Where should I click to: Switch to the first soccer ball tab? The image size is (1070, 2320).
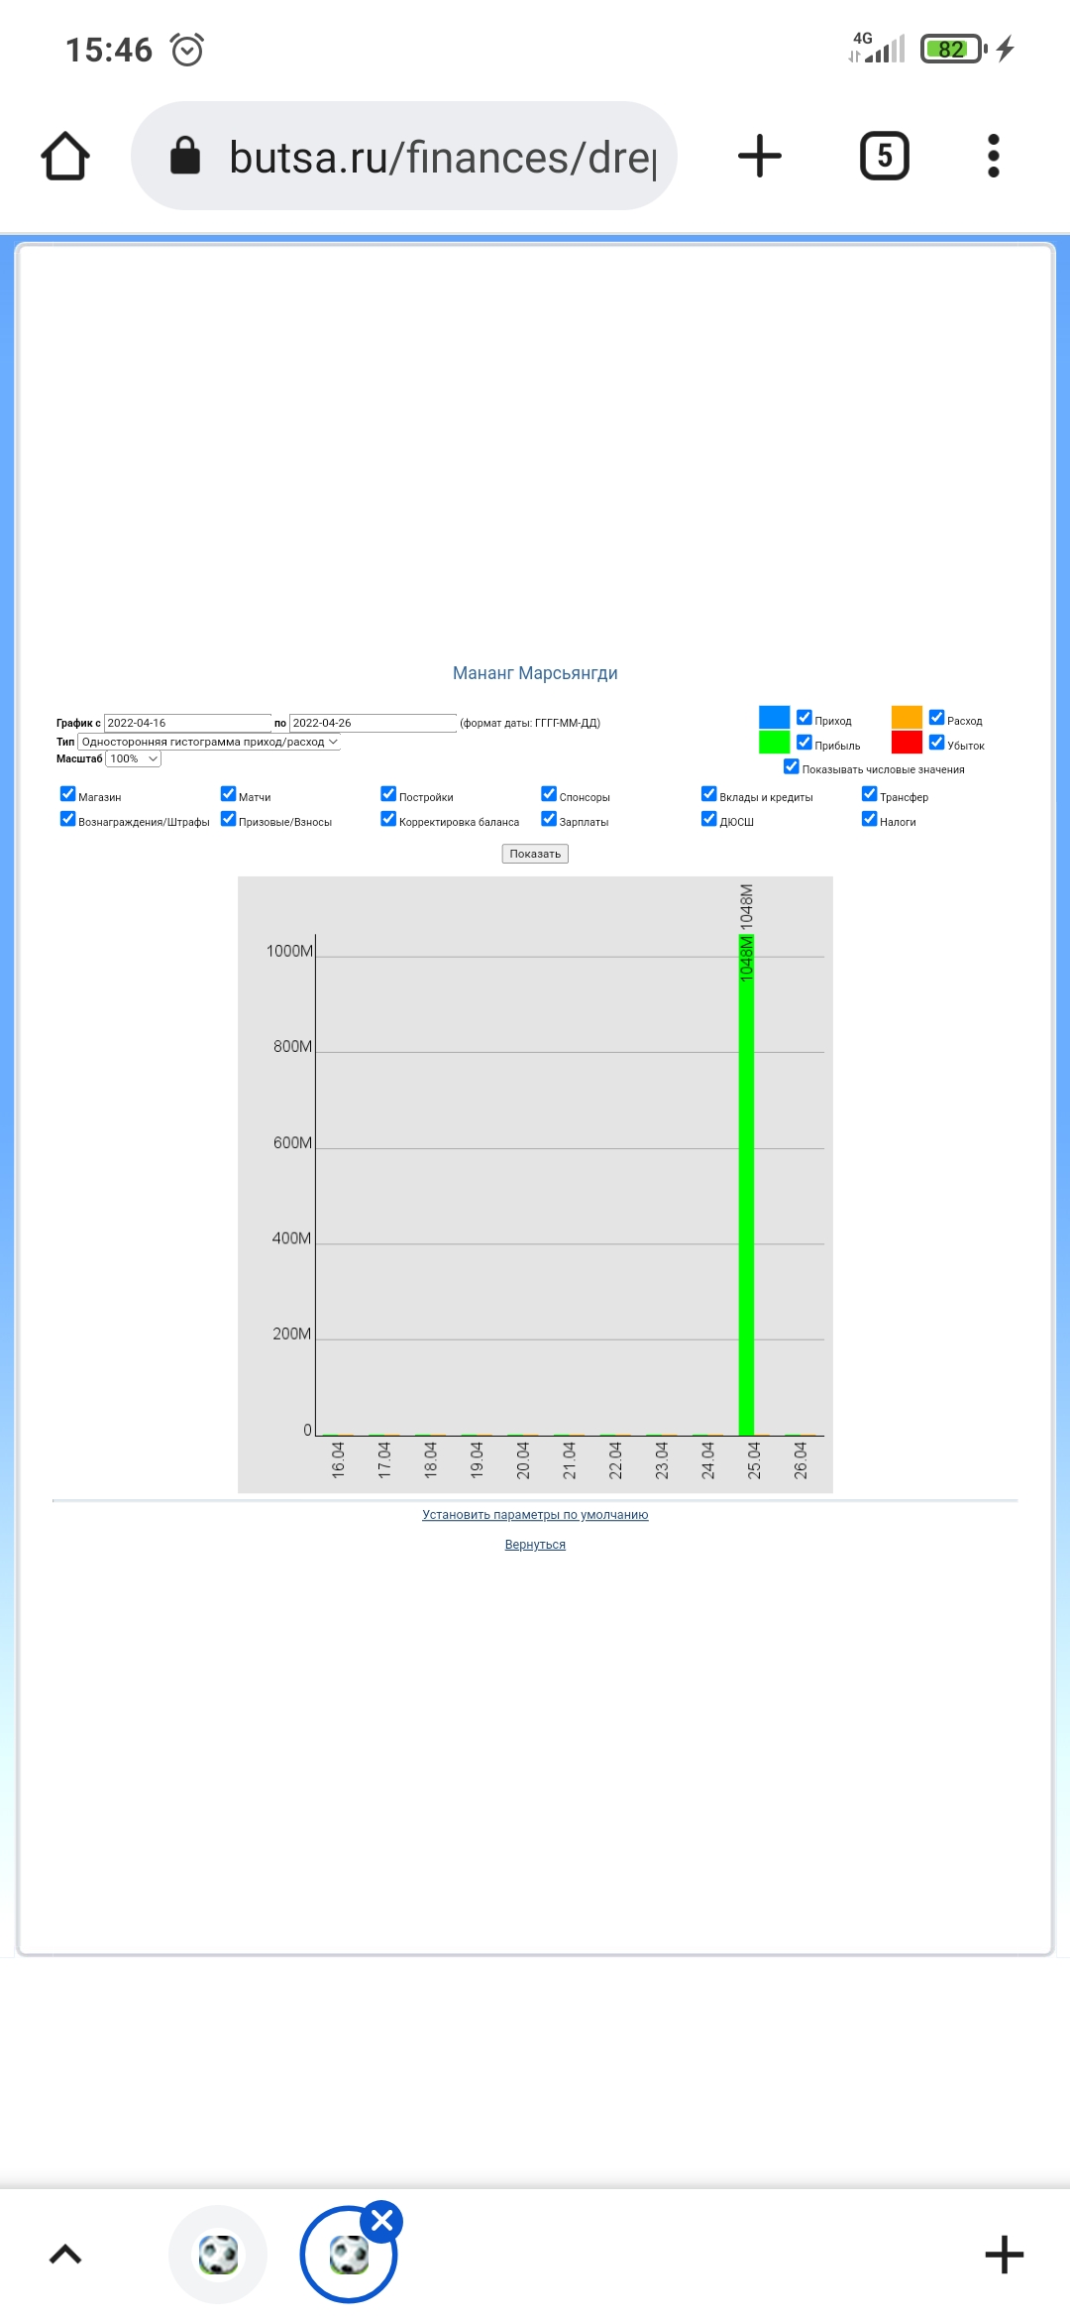218,2255
